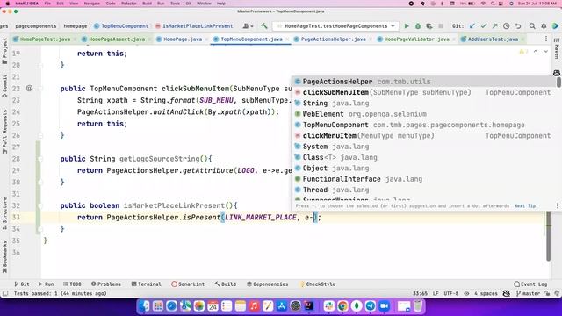The width and height of the screenshot is (562, 316).
Task: Show more editor tabs via vertical dots
Action: (546, 39)
